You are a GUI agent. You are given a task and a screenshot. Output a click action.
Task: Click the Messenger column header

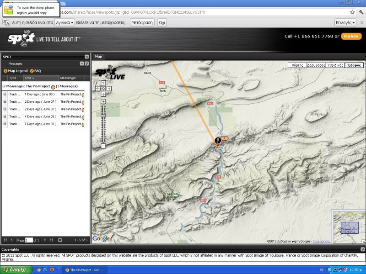71,78
